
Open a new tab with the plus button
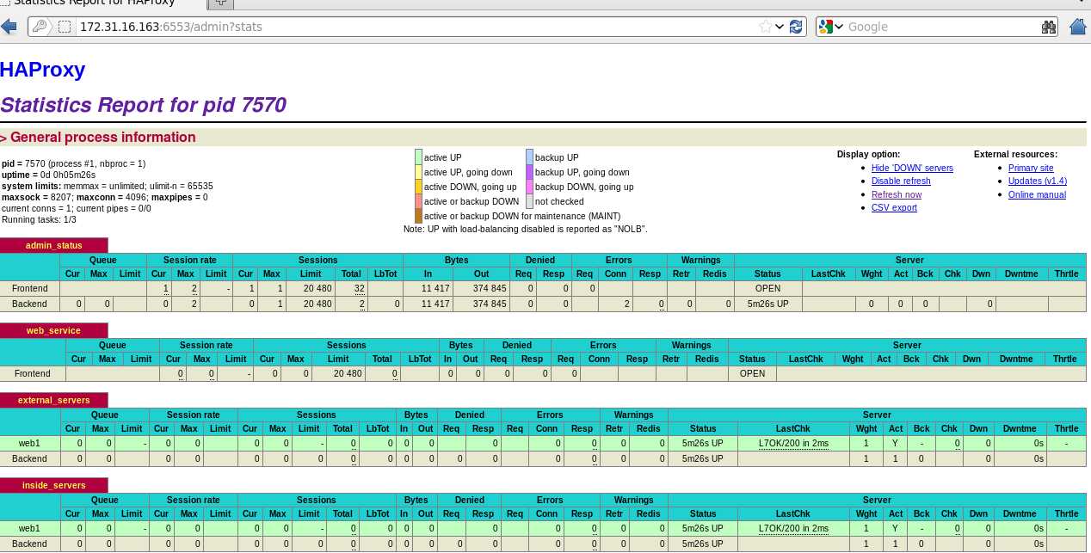[x=221, y=3]
